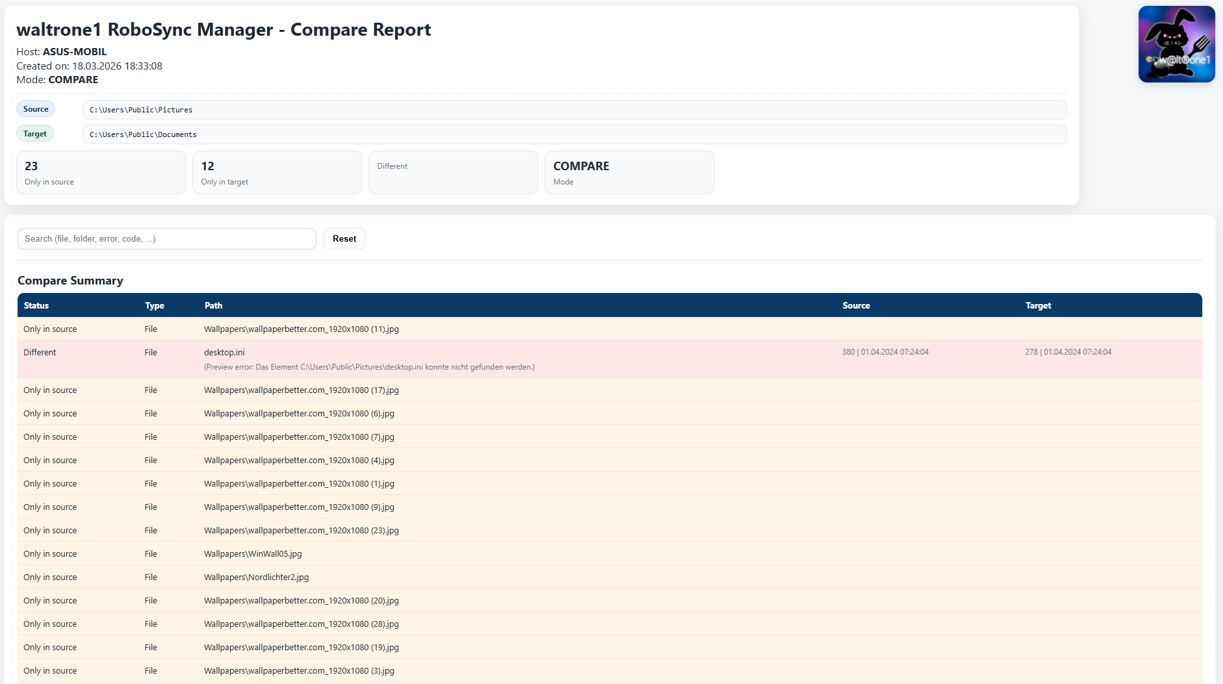Click the Source column header in table
This screenshot has height=684, width=1223.
(x=856, y=305)
